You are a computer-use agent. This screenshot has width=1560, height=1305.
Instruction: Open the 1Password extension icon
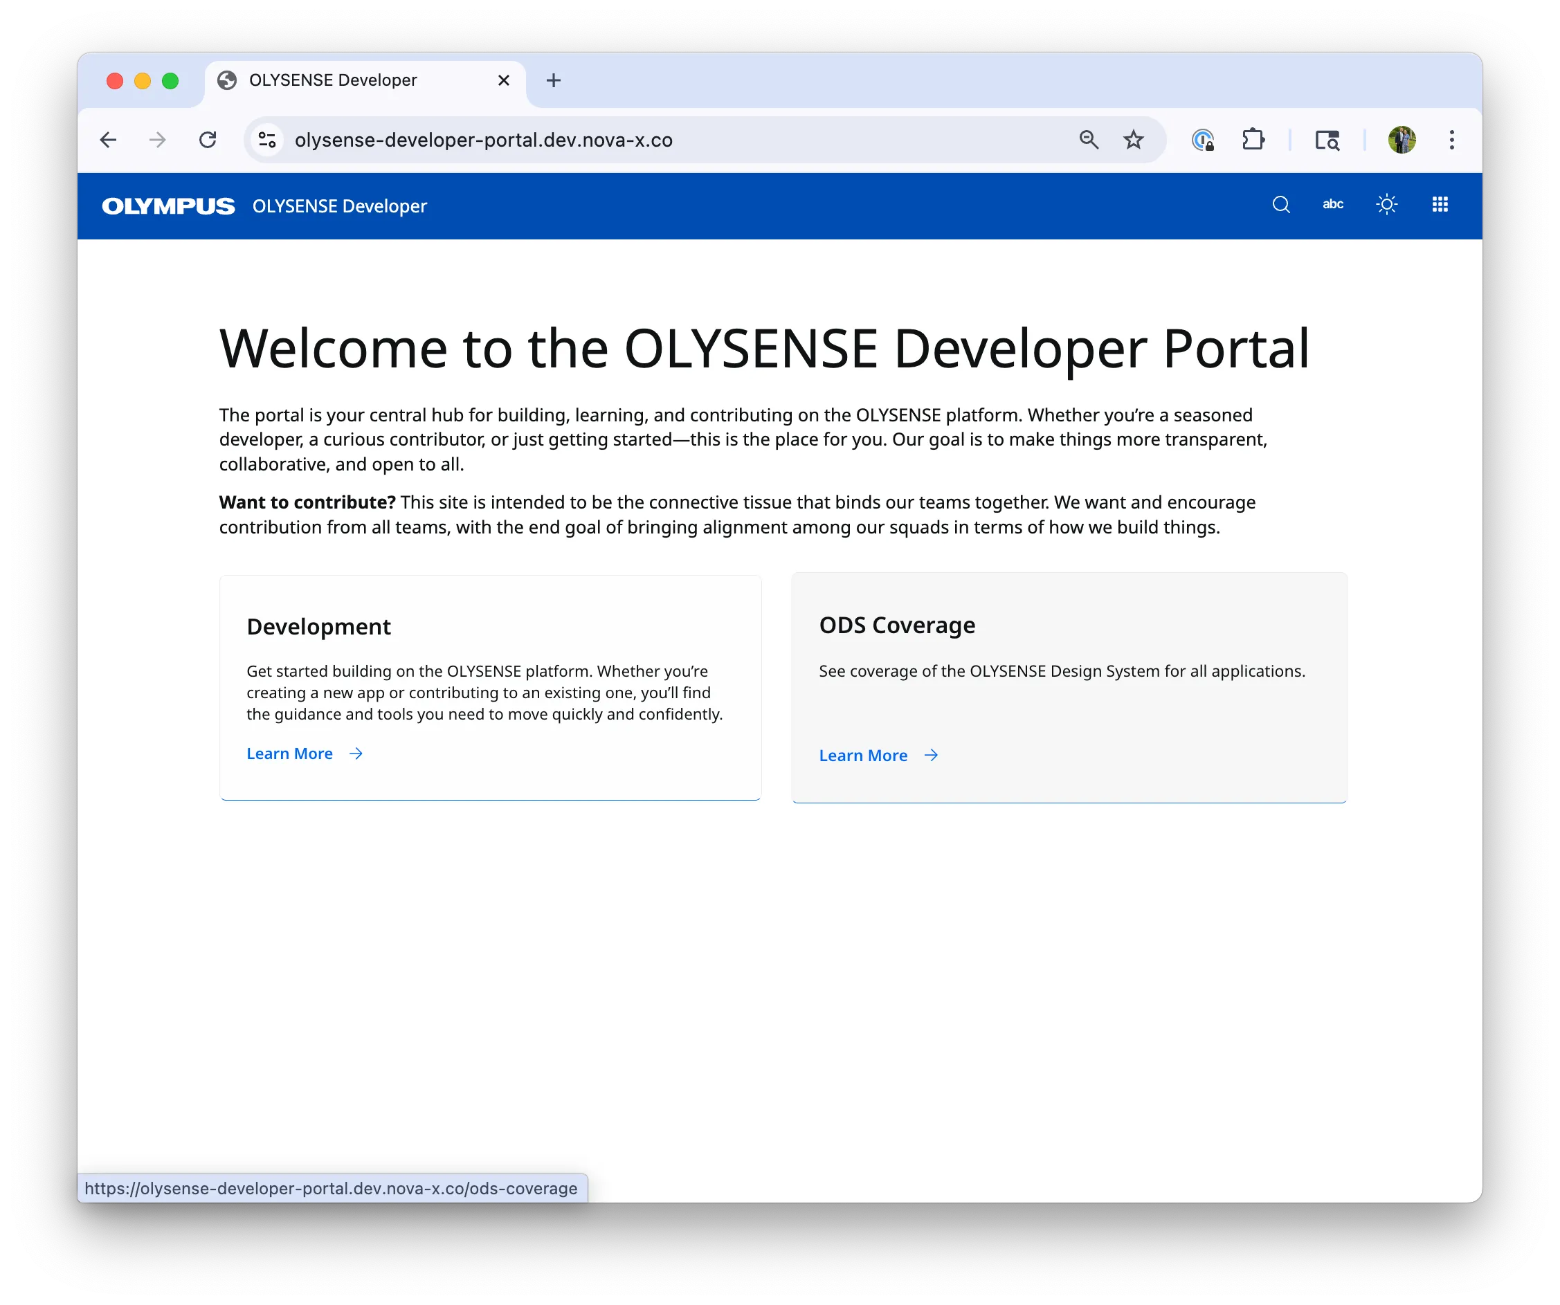pos(1203,140)
